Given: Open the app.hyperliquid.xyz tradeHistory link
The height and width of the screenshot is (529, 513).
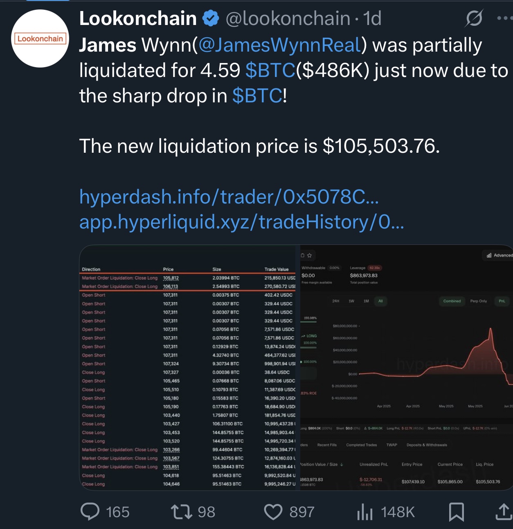Looking at the screenshot, I should (x=241, y=222).
